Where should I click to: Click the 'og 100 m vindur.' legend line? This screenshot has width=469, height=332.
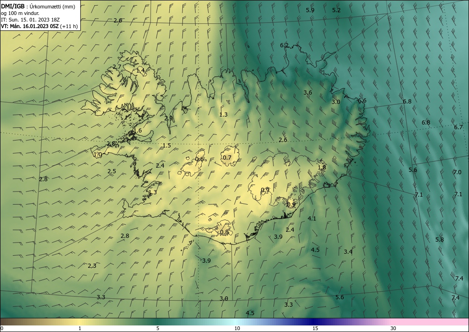coord(20,13)
